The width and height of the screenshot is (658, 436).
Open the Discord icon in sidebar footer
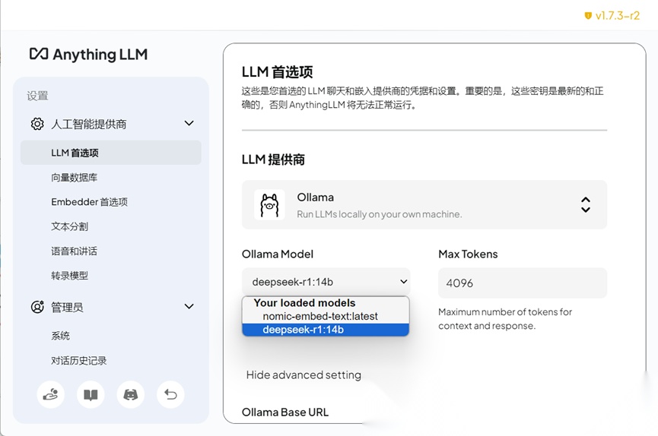point(131,394)
